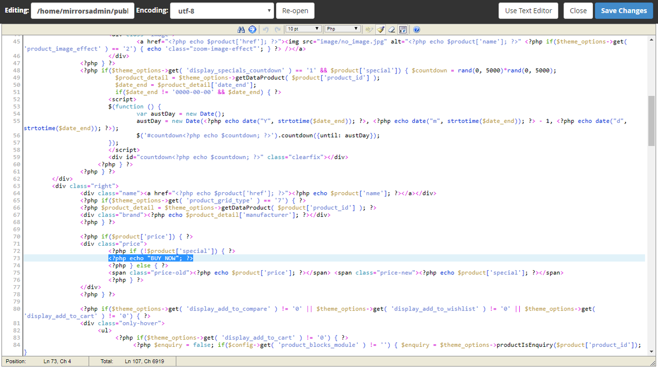Click the '} else {' line 74
Screen dimensions: 658x370
138,265
